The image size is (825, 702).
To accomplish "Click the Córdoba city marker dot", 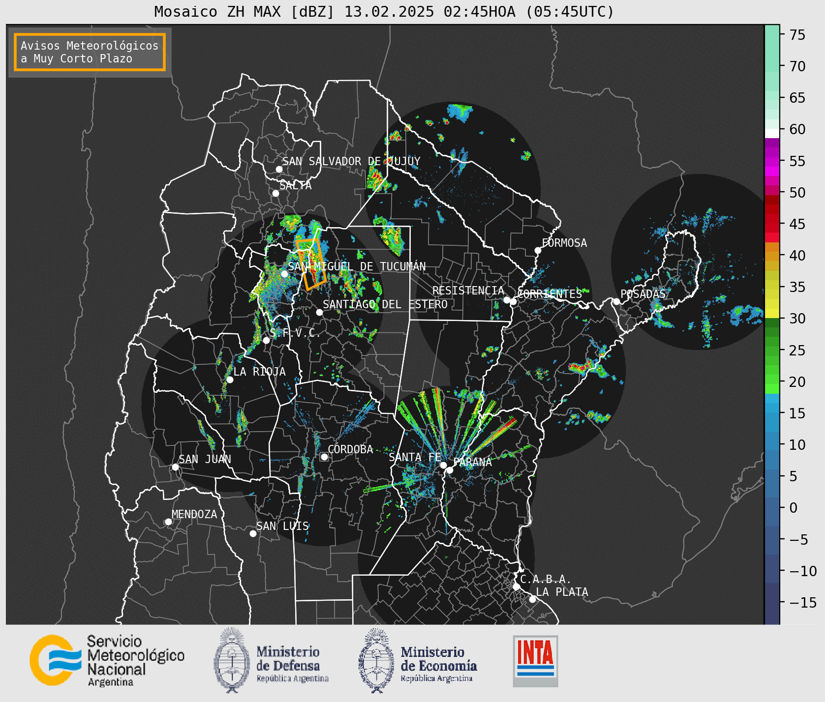I will tap(324, 457).
